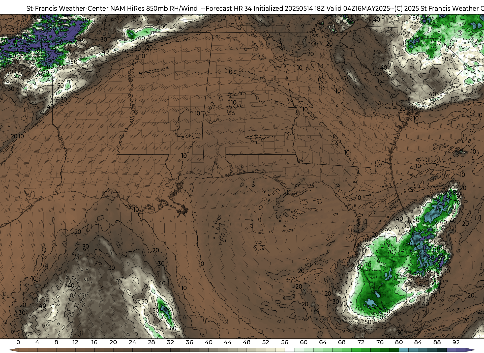Image resolution: width=484 pixels, height=353 pixels.
Task: Click the "92" label on the color scale
Action: coord(456,342)
